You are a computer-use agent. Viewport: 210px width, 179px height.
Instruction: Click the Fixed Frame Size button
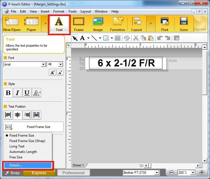tap(34, 127)
